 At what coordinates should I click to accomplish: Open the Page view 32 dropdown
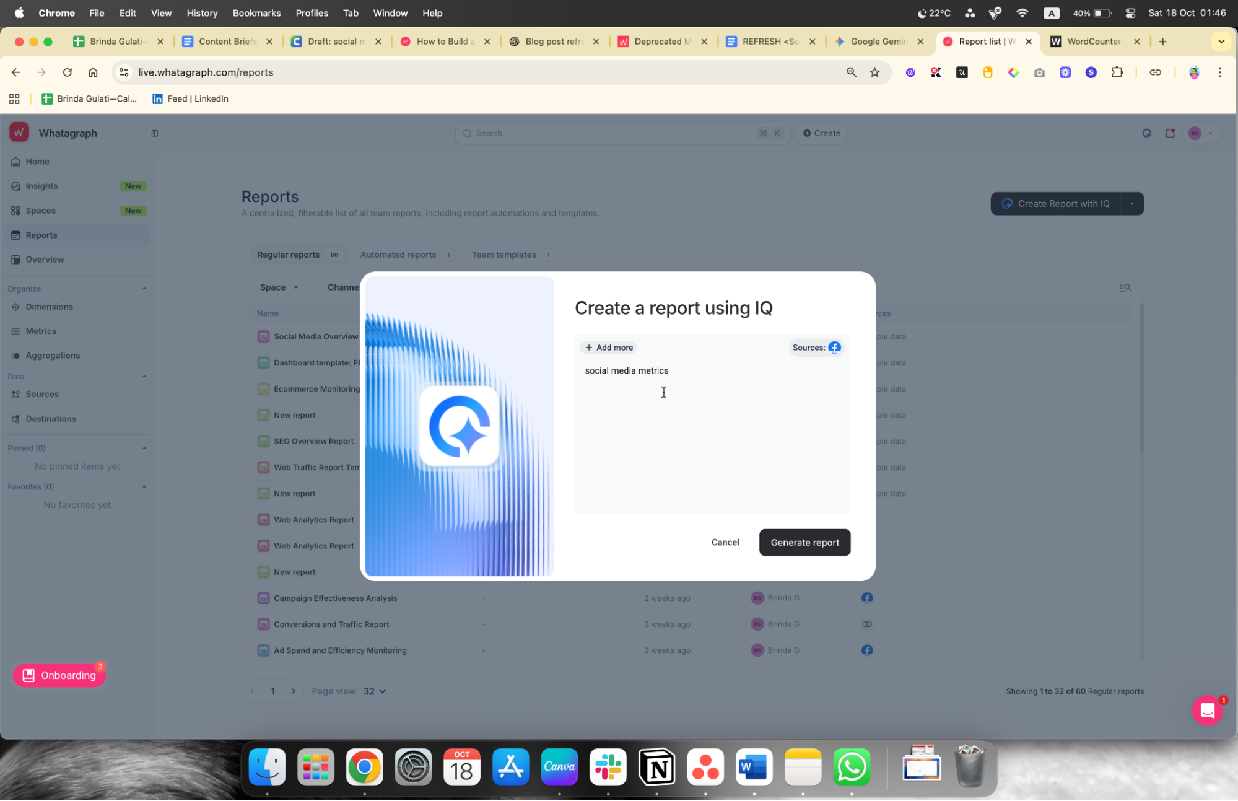[x=374, y=691]
